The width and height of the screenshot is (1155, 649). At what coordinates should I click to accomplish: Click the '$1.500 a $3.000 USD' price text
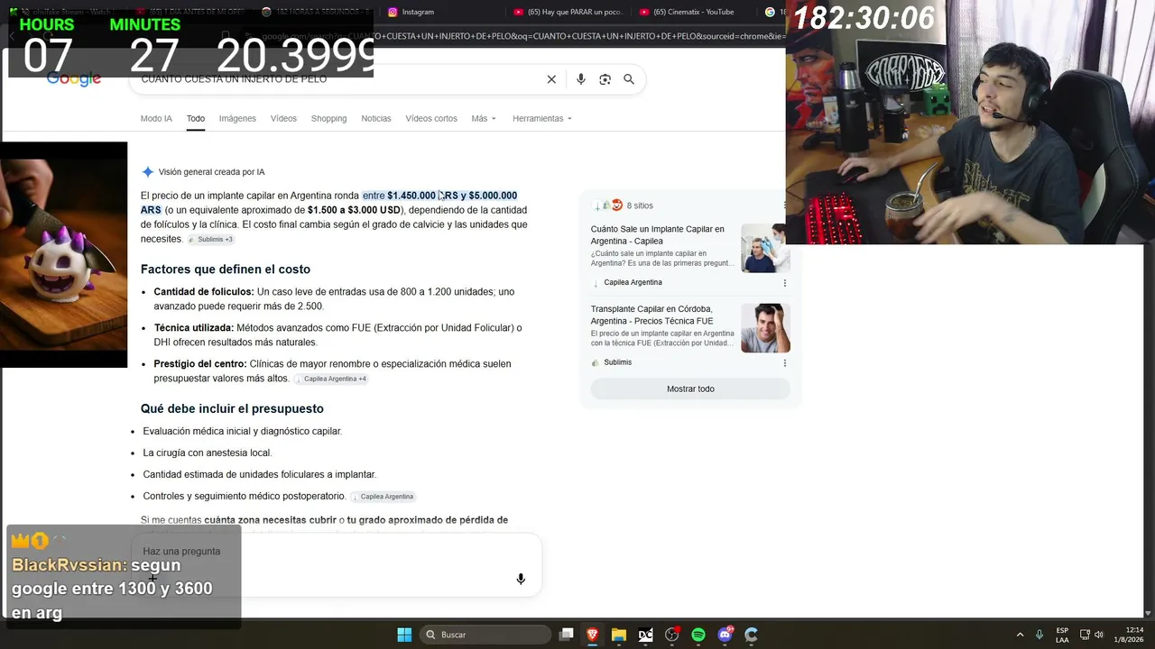coord(354,211)
